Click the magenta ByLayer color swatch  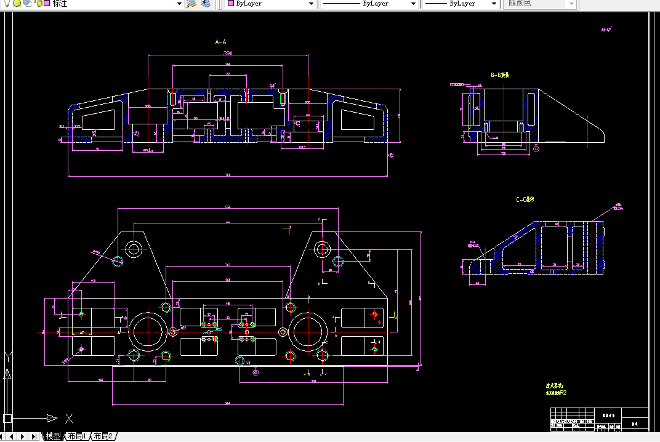(231, 3)
